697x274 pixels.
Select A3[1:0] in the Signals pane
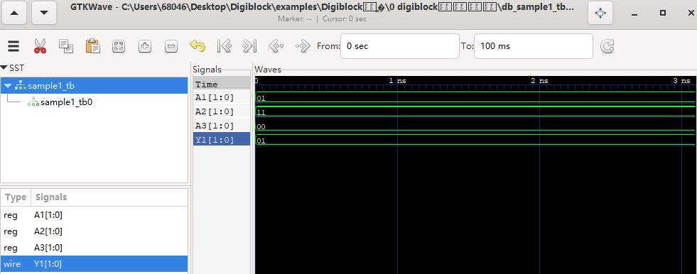click(x=222, y=126)
